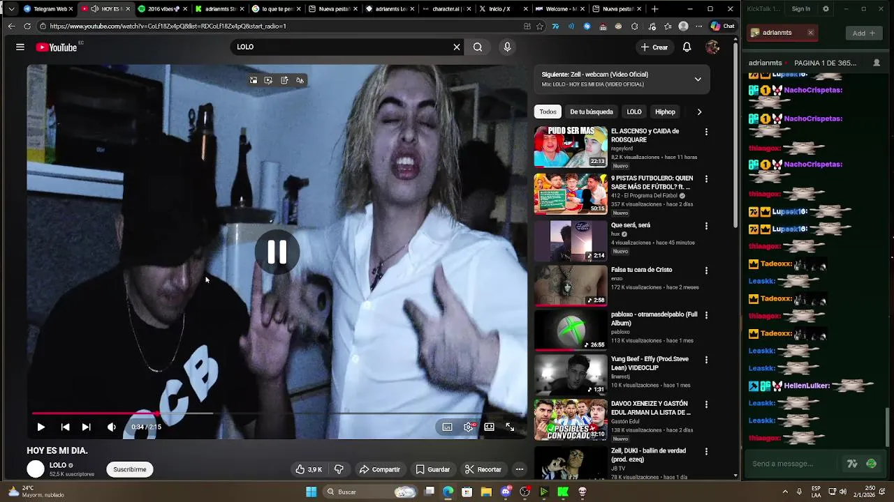Open Yung Beef - Effy video title
The image size is (894, 502).
[x=650, y=363]
